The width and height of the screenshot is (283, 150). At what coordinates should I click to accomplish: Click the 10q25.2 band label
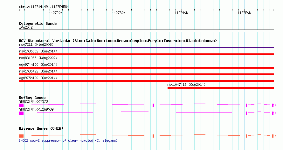[x=26, y=28]
